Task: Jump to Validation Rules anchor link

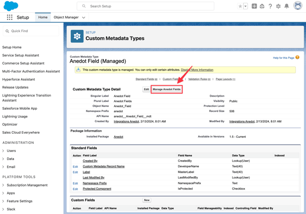Action: (199, 79)
